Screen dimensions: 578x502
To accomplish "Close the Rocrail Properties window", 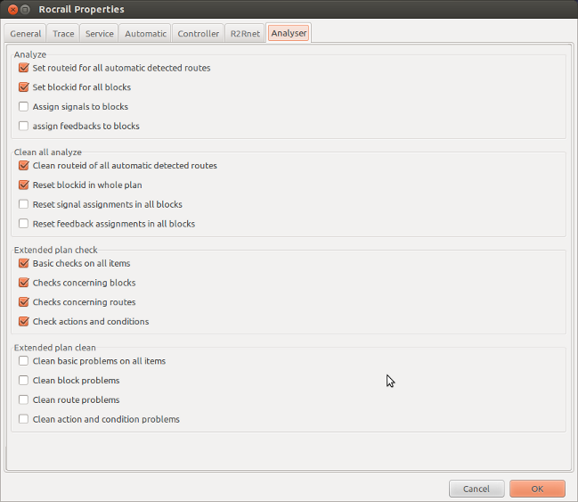I will (x=13, y=10).
